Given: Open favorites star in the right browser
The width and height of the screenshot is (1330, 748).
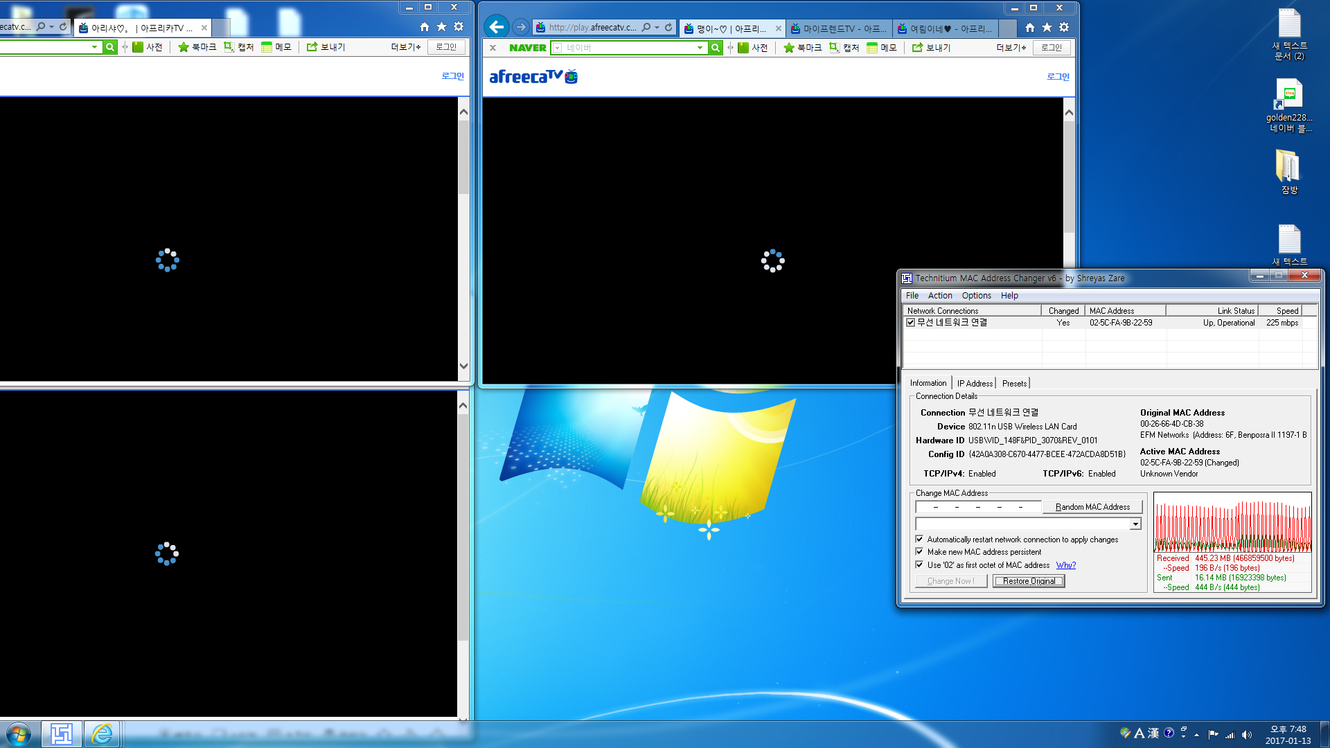Looking at the screenshot, I should click(x=1047, y=27).
